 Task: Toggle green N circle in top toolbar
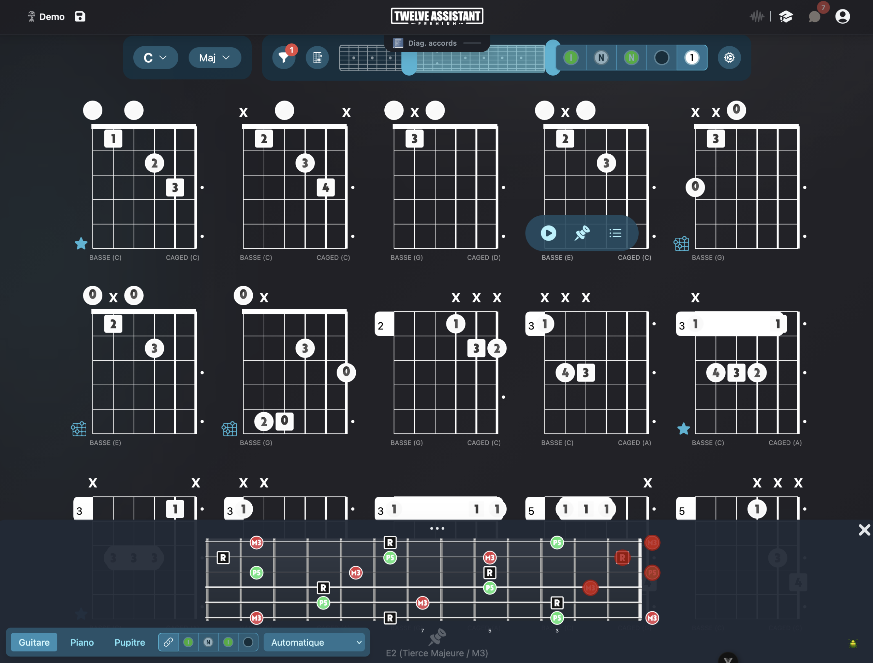point(631,58)
